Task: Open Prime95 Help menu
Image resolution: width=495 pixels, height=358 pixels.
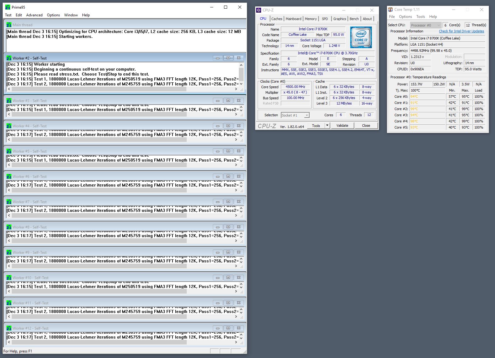Action: tap(86, 15)
